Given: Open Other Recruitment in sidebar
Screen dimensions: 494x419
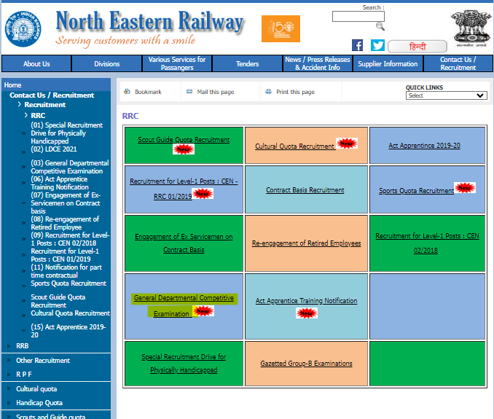Looking at the screenshot, I should pos(43,361).
